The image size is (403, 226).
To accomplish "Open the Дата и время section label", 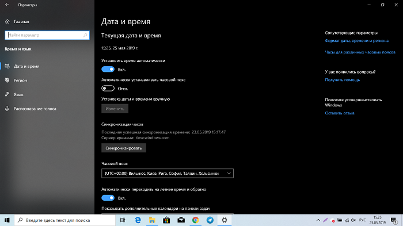I will point(26,66).
